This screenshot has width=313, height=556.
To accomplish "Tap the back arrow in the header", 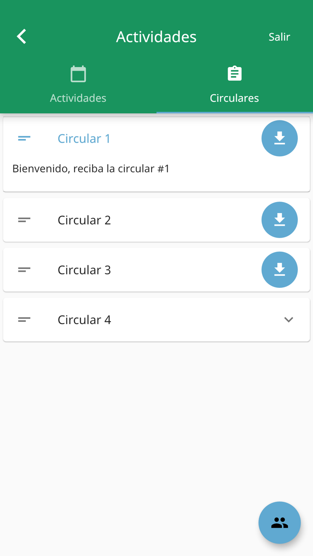I will 21,36.
